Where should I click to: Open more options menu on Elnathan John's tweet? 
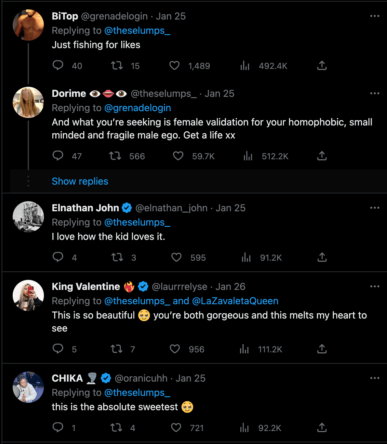375,208
